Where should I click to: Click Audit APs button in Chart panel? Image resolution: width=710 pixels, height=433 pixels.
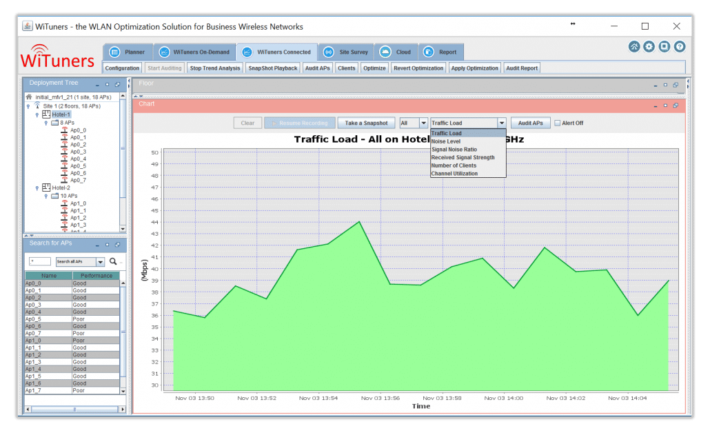530,123
